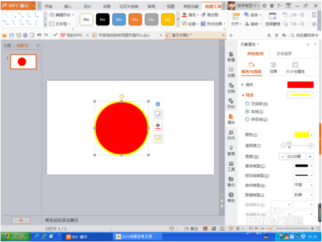Image resolution: width=322 pixels, height=242 pixels.
Task: Open the 备份 backup sidebar icon
Action: click(x=231, y=182)
